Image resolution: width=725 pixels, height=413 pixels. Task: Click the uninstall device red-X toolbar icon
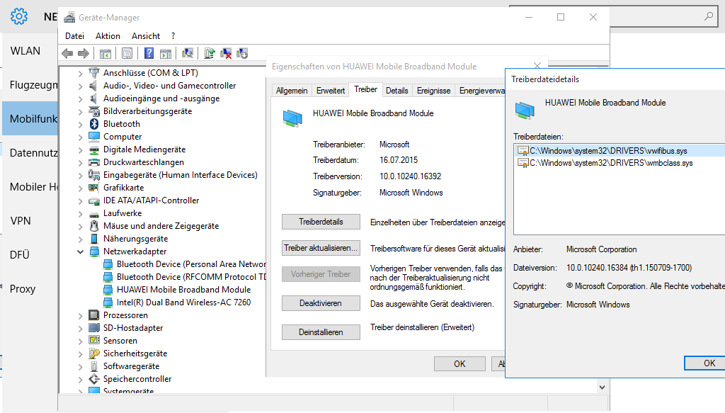[226, 54]
